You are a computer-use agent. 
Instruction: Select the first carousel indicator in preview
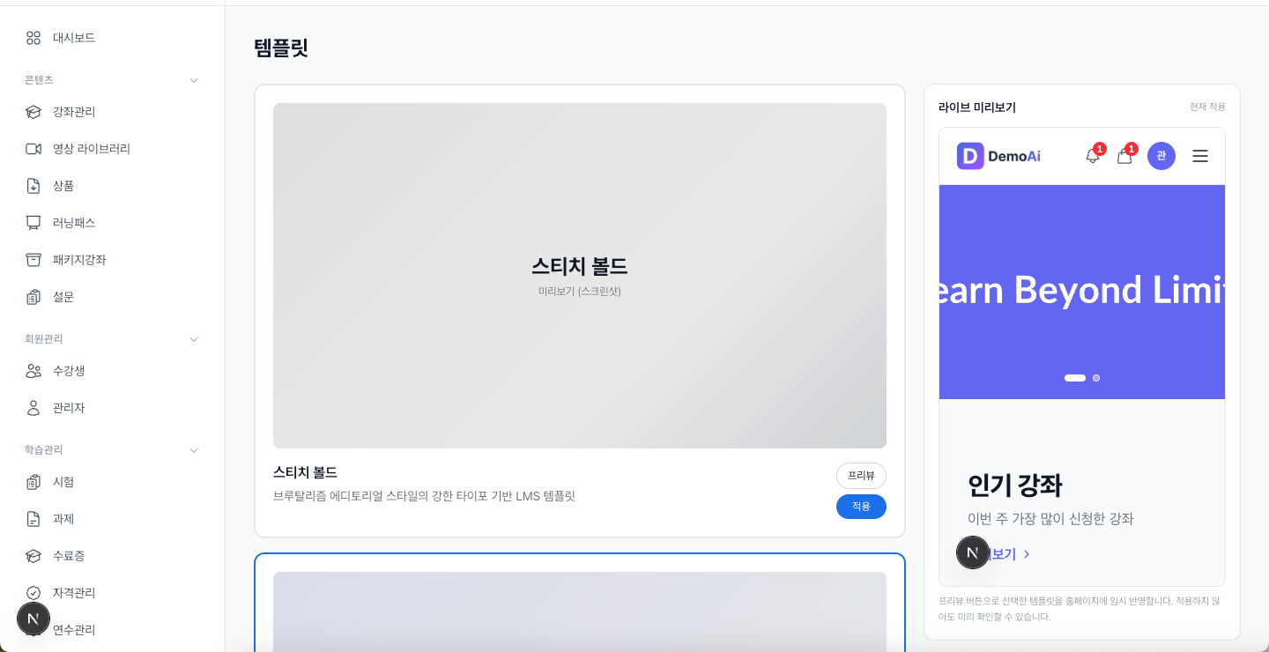click(1075, 378)
